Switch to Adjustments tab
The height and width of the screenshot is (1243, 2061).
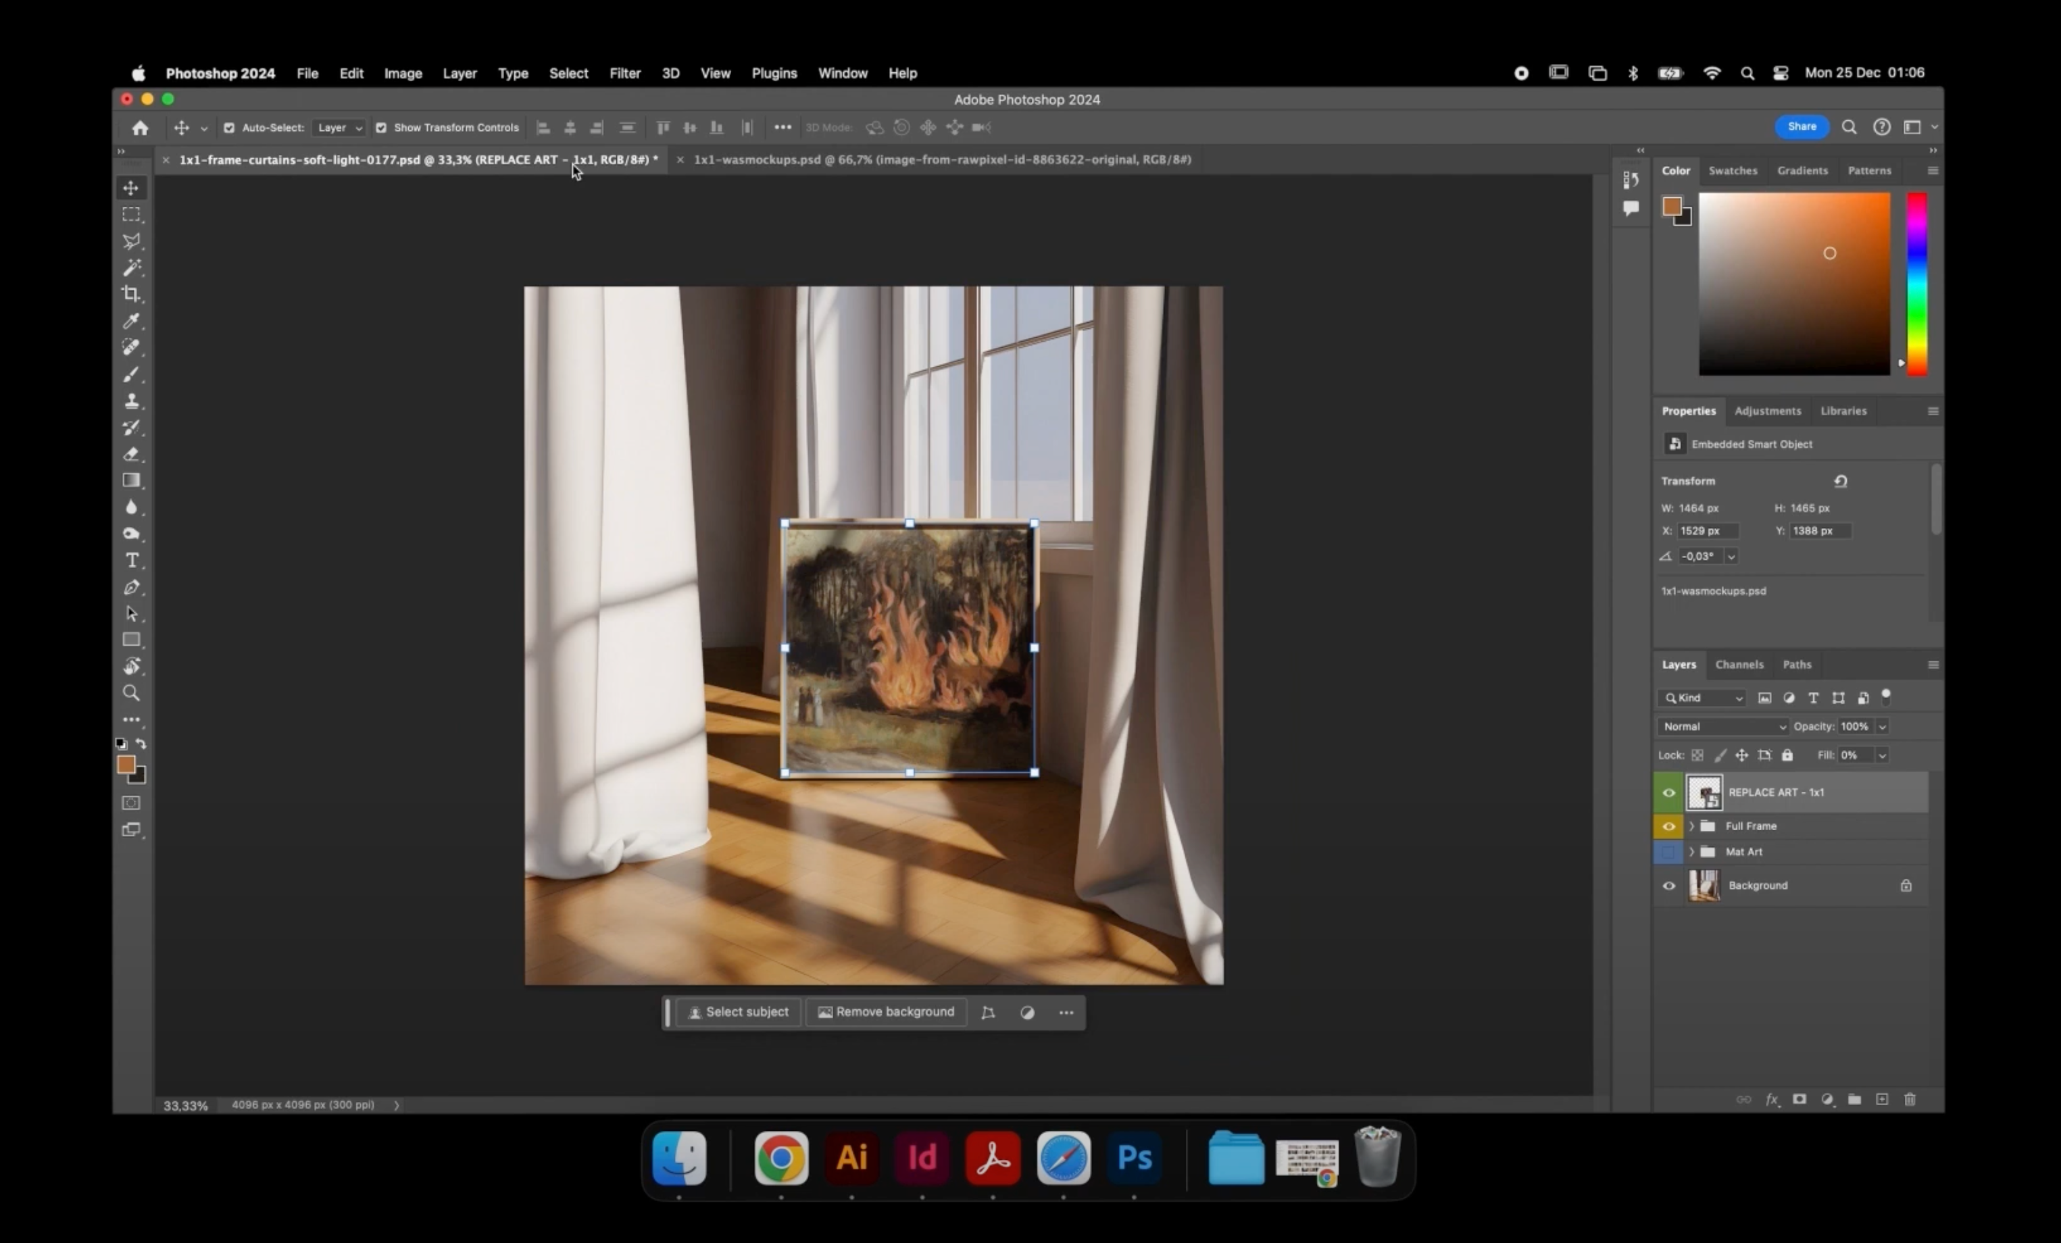click(x=1768, y=411)
